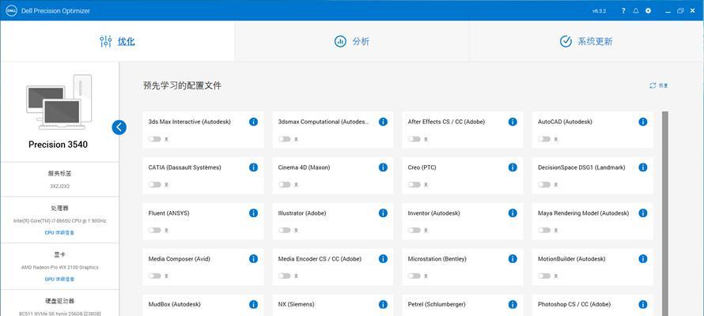
Task: Click the 恢复 restore button
Action: 659,85
